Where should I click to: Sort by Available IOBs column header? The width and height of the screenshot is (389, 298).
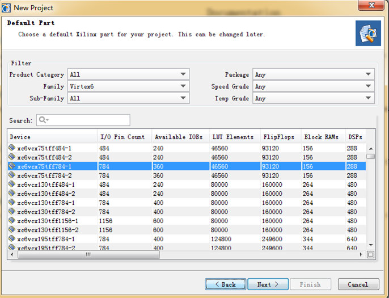(x=180, y=137)
